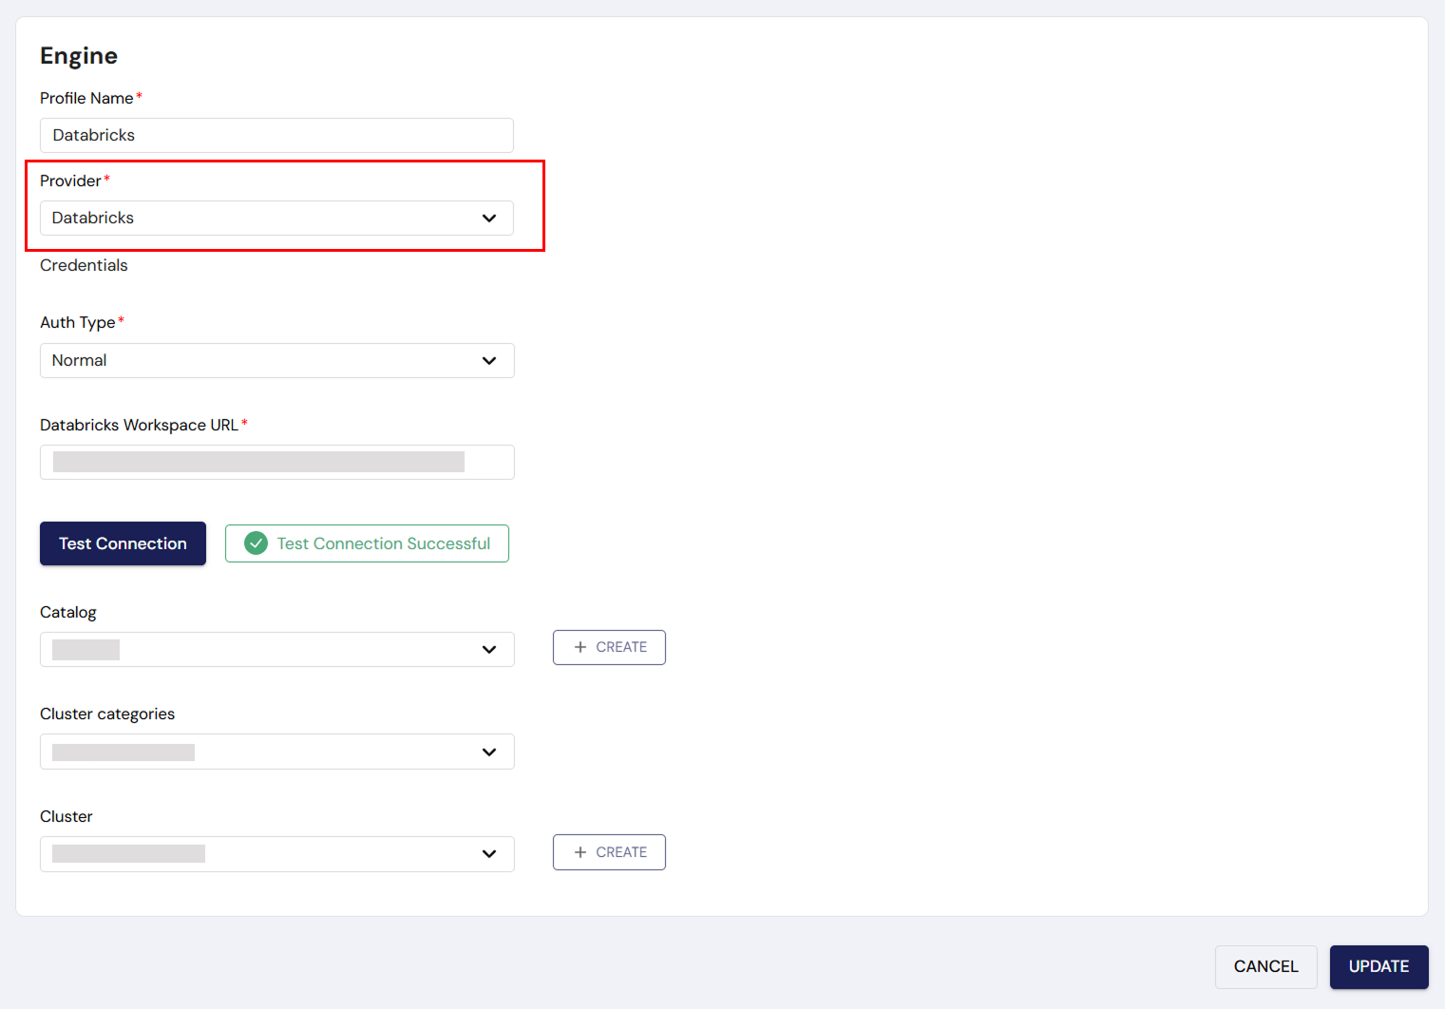Click the UPDATE button
Image resolution: width=1445 pixels, height=1009 pixels.
tap(1378, 966)
